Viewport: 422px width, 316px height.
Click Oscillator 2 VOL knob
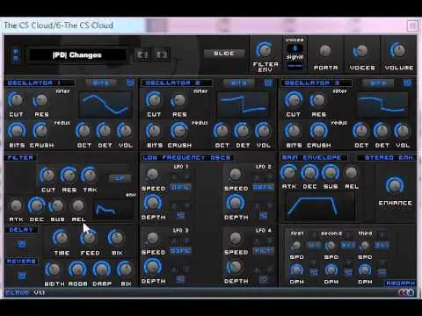point(263,131)
